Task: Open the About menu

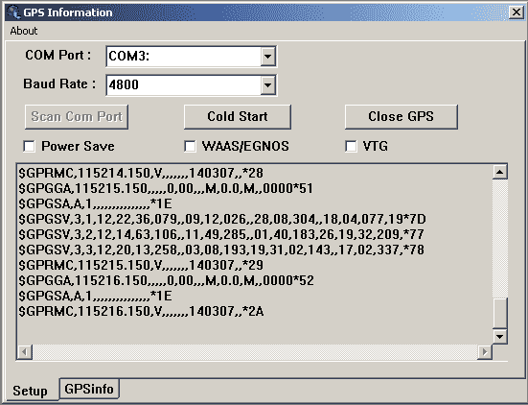Action: [24, 31]
